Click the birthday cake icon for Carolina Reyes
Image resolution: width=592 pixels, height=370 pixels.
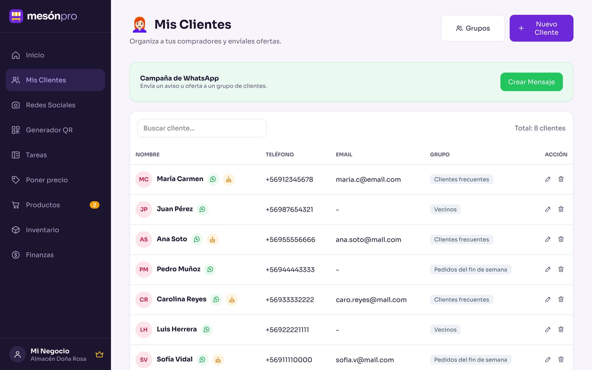click(x=232, y=300)
